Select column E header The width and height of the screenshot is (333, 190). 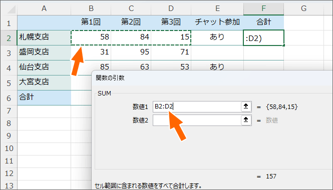(217, 8)
